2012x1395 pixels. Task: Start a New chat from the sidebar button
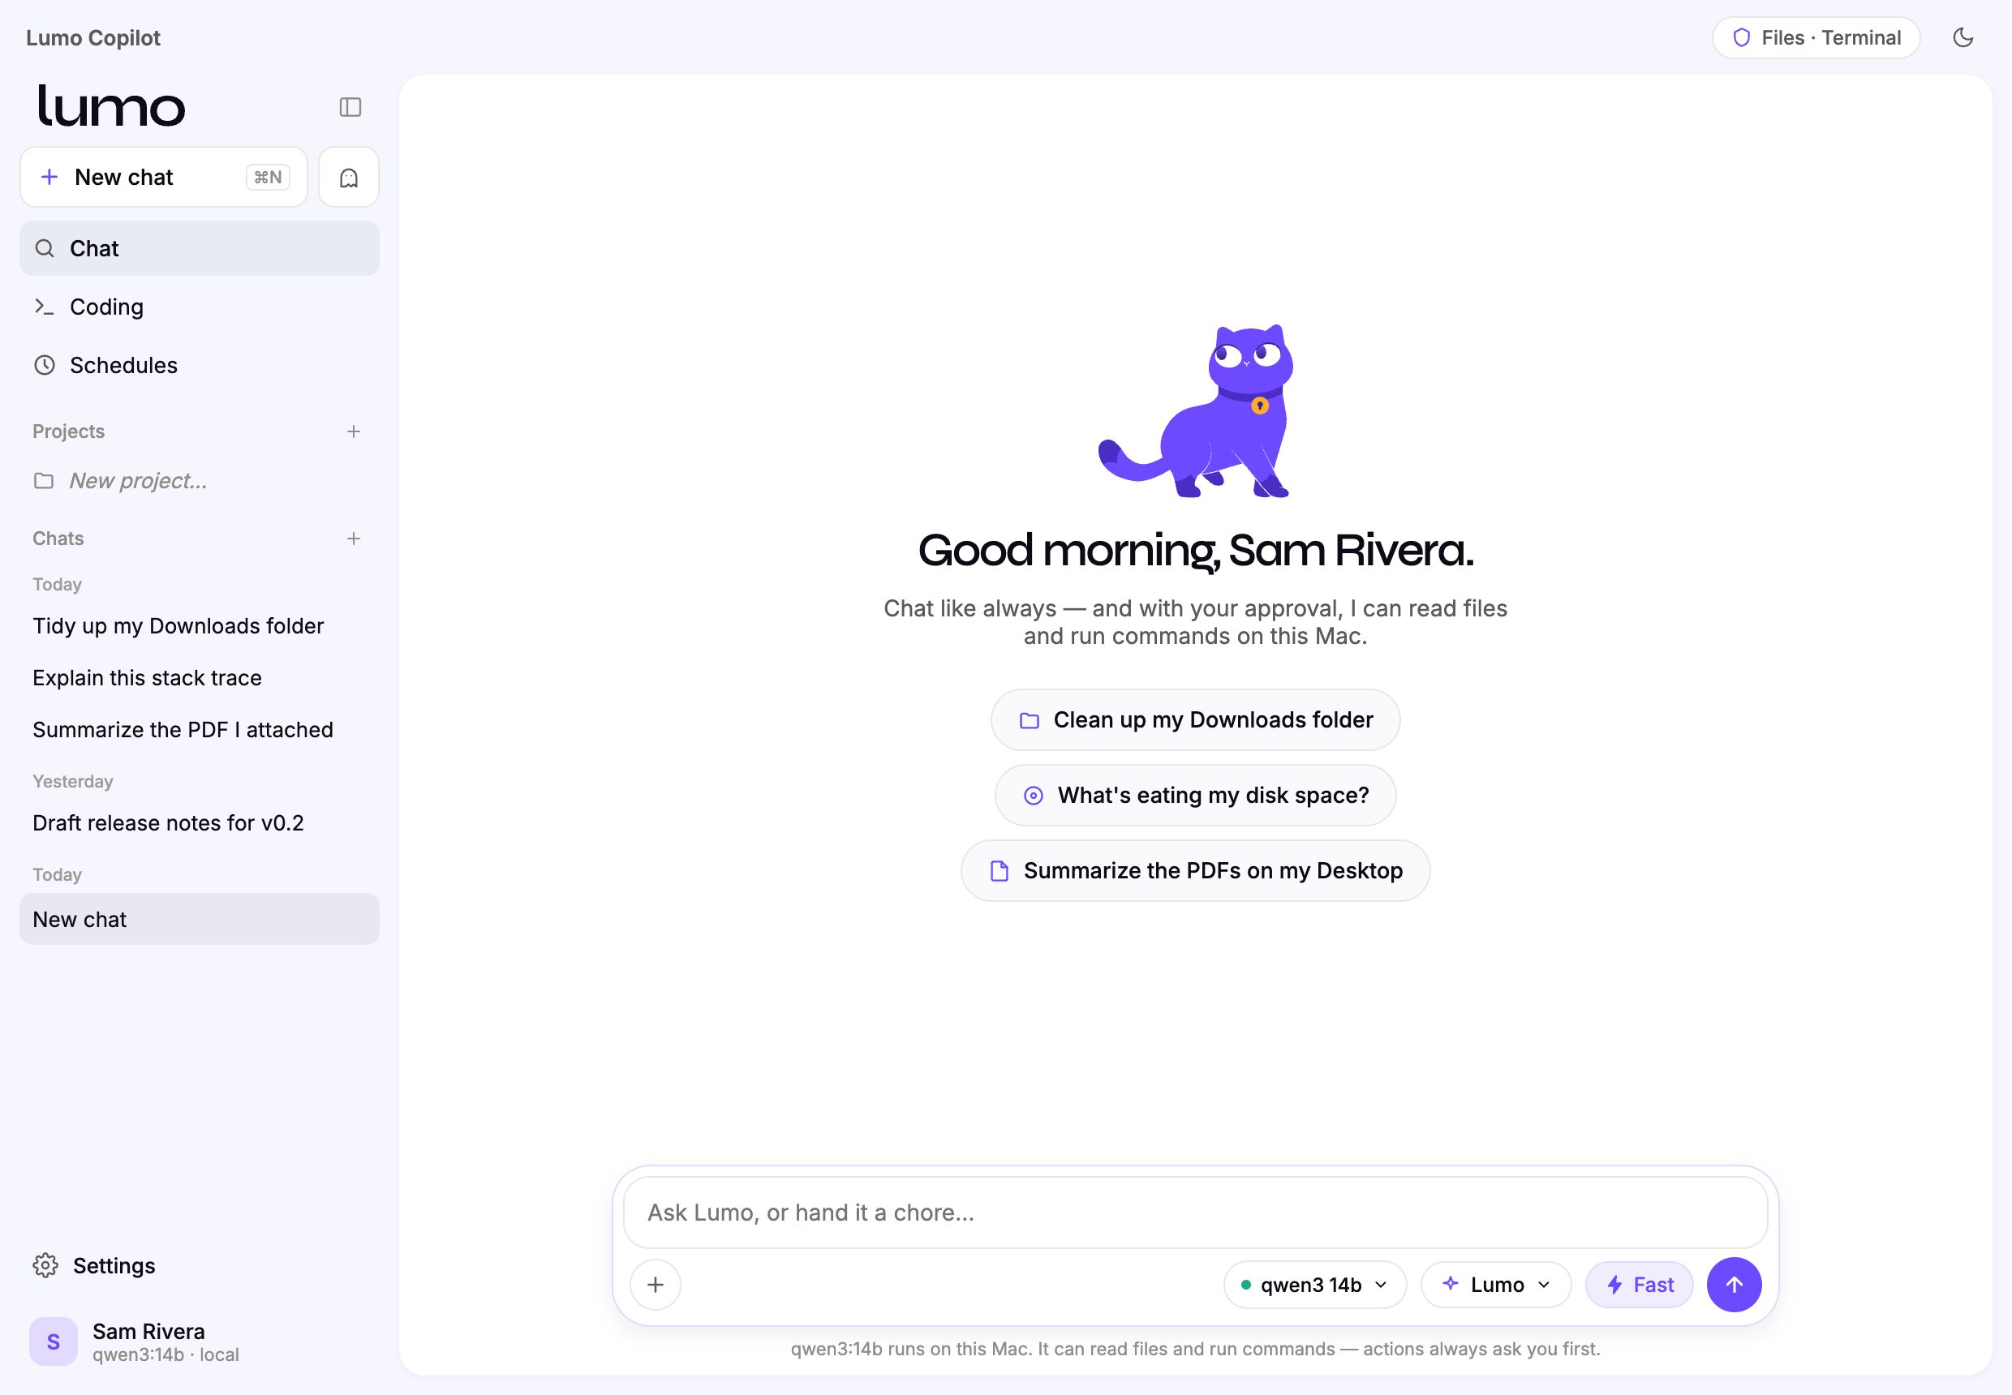(164, 178)
